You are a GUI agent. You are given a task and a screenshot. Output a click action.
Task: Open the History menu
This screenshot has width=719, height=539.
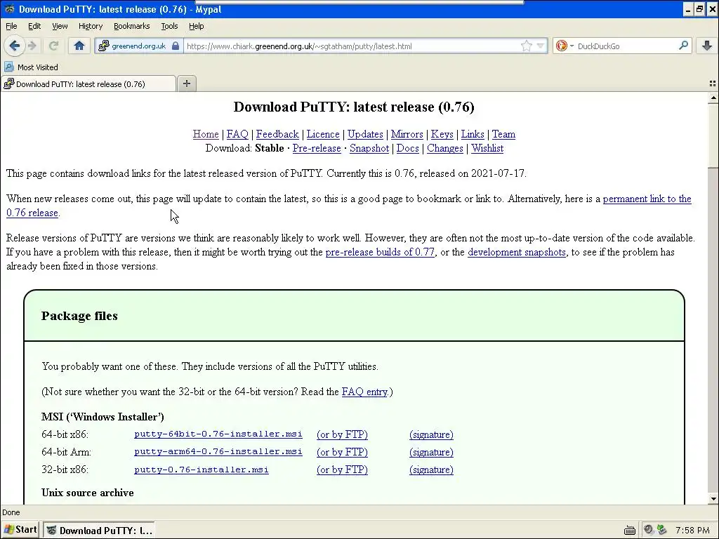pos(91,26)
